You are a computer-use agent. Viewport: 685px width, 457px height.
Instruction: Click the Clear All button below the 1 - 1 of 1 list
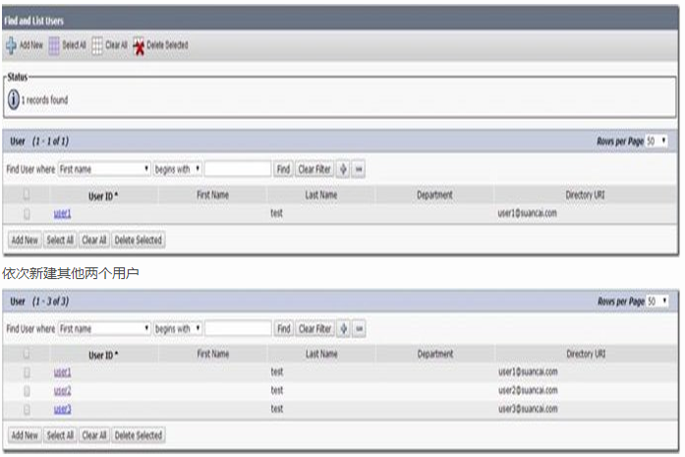(x=94, y=240)
